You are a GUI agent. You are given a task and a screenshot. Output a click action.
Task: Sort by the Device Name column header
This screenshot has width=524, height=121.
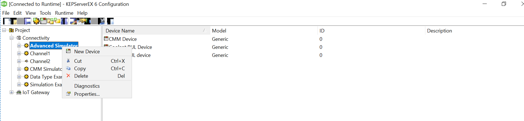(x=120, y=31)
